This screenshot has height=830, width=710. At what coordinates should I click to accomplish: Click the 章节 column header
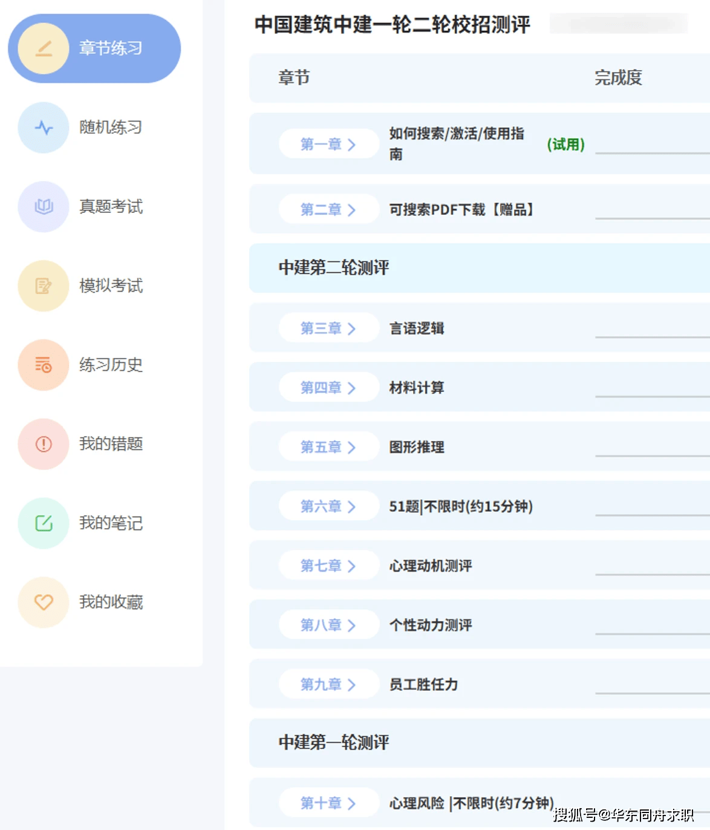(294, 77)
